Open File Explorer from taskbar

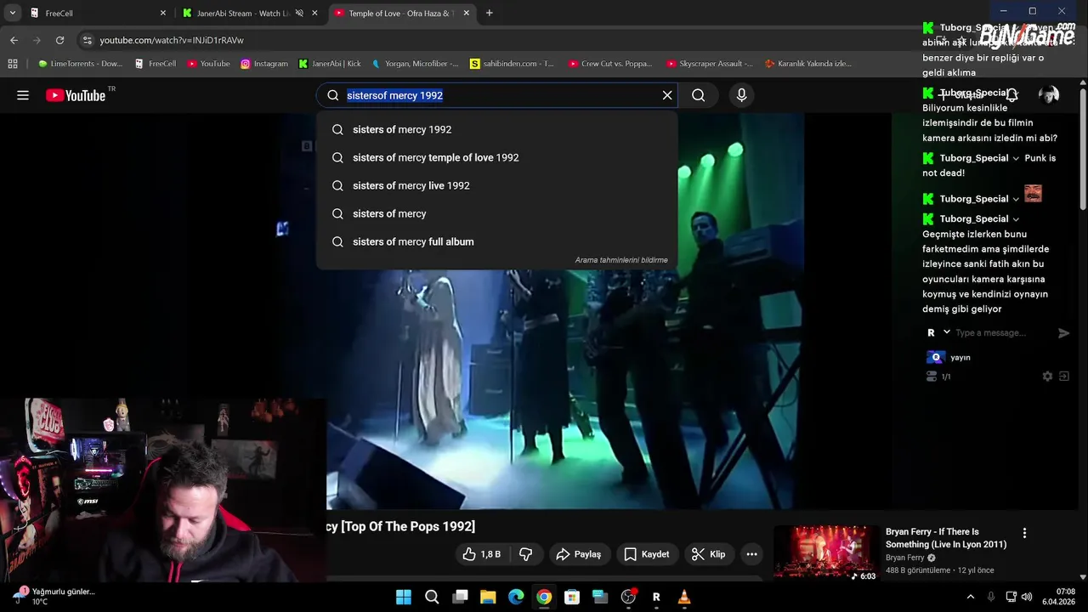(x=488, y=597)
